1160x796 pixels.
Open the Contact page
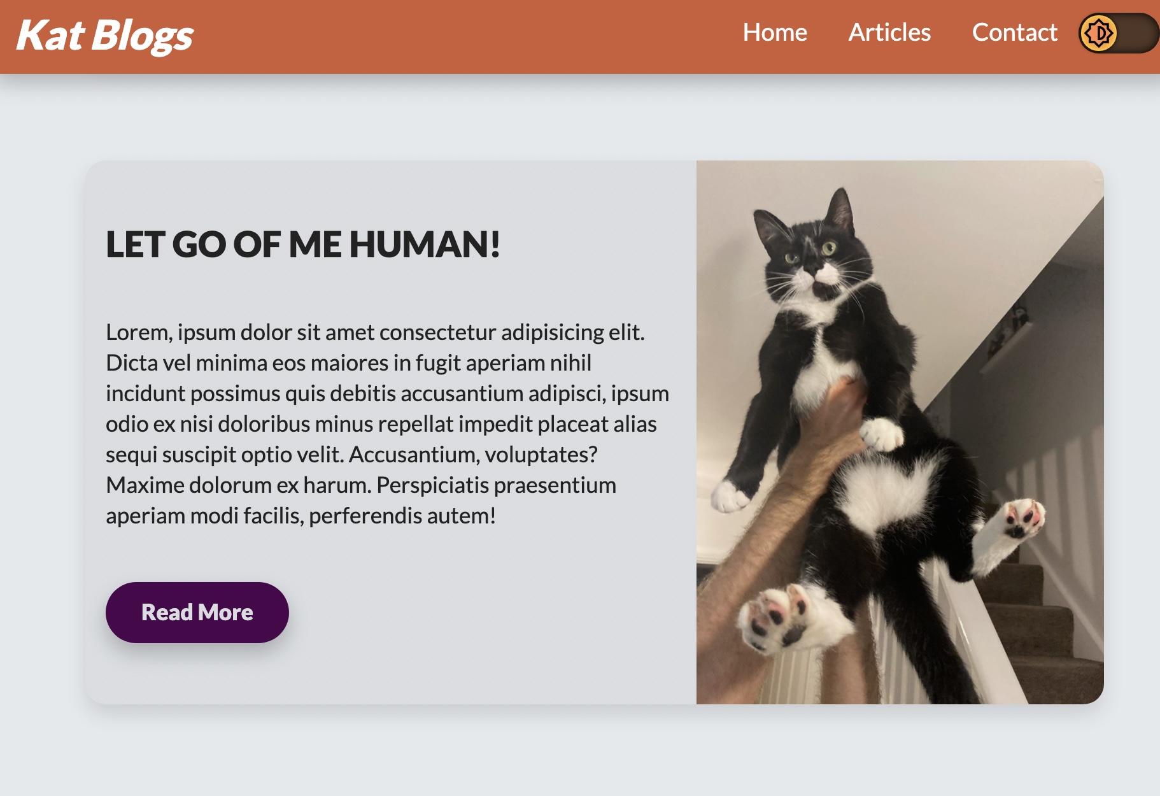1014,32
